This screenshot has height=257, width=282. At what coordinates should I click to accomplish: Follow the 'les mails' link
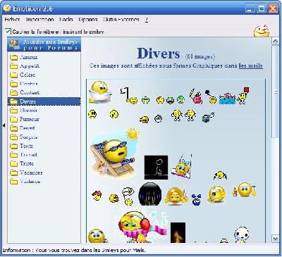click(x=250, y=65)
